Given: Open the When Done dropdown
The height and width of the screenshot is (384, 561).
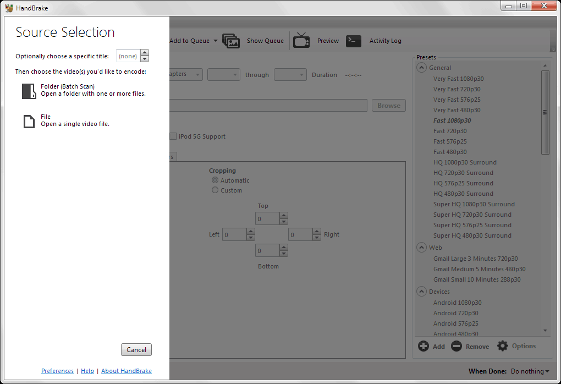Looking at the screenshot, I should point(530,371).
